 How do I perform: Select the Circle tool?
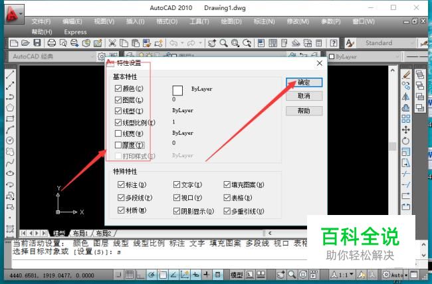coord(10,141)
